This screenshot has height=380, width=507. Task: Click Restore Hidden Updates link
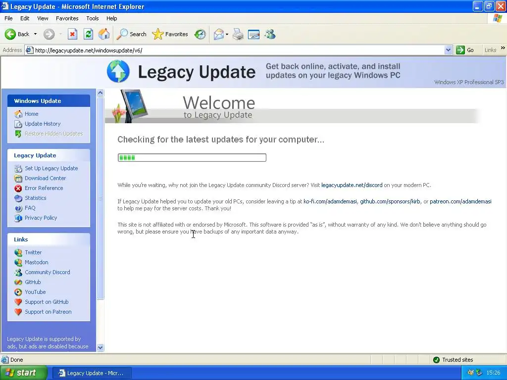(53, 134)
